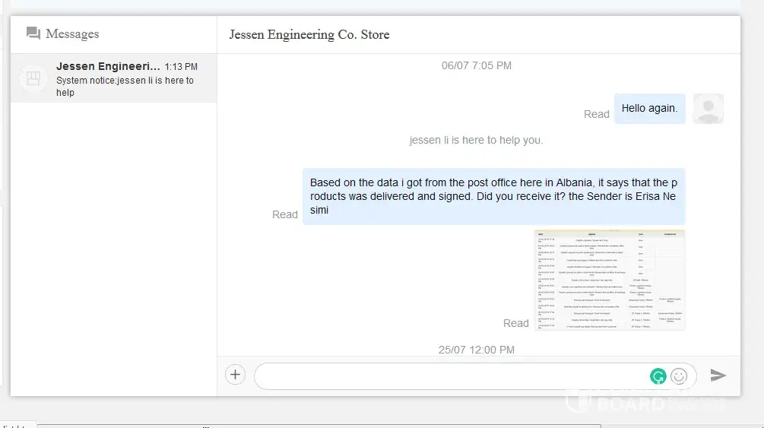764x428 pixels.
Task: Click the message about Albania post office
Action: click(493, 196)
